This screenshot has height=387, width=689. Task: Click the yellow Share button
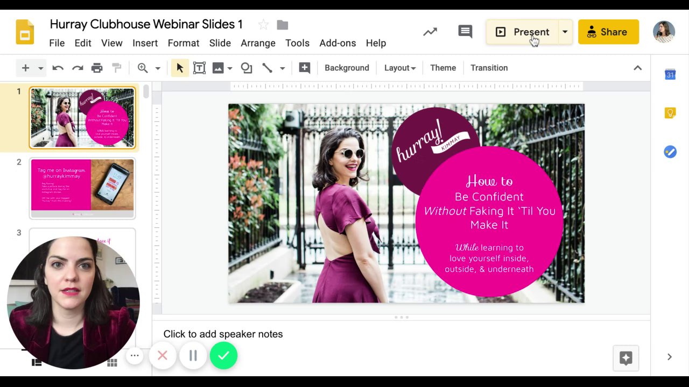(x=608, y=32)
